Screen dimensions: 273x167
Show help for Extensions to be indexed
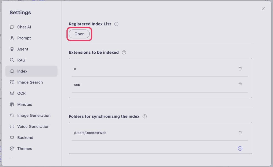click(x=124, y=52)
